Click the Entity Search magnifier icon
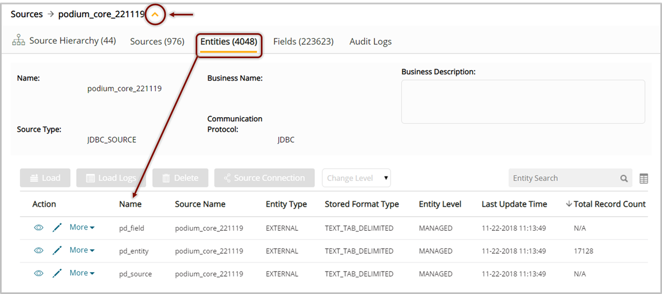The width and height of the screenshot is (662, 294). point(624,179)
